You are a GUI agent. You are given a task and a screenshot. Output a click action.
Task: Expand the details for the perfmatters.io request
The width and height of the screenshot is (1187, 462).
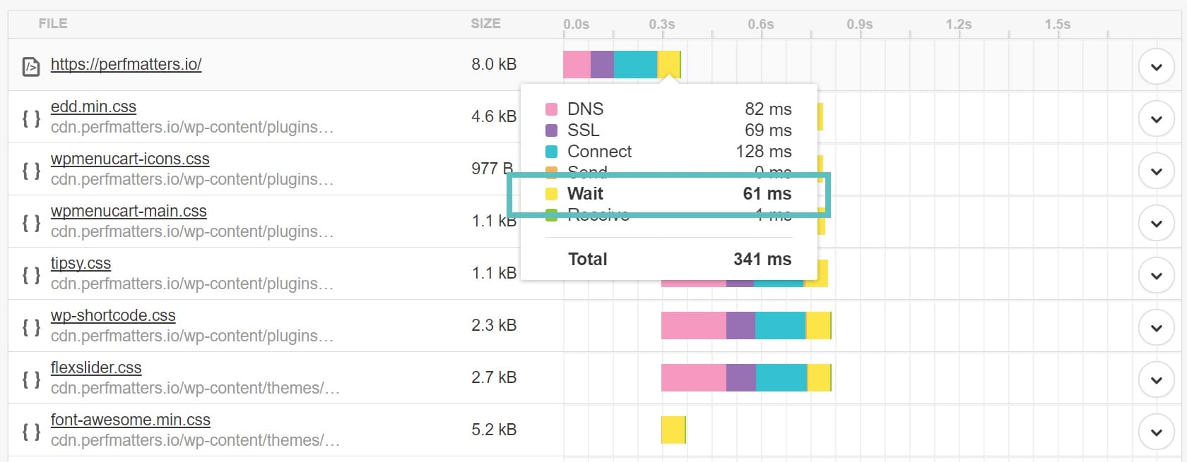(x=1157, y=67)
